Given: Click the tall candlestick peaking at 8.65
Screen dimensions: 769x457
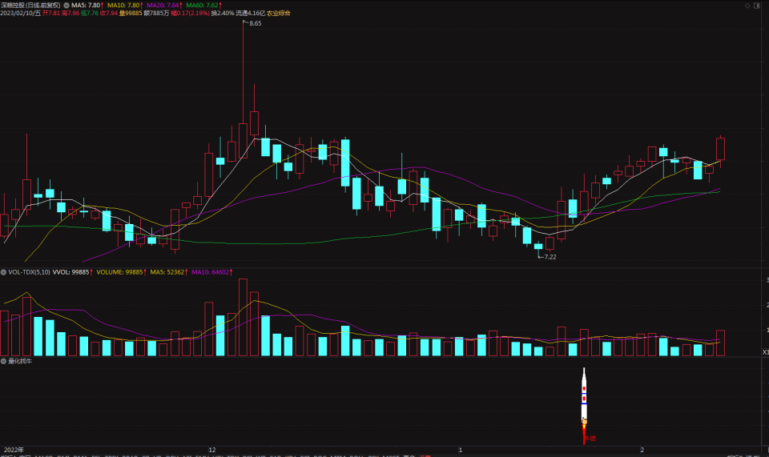Looking at the screenshot, I should (x=243, y=141).
